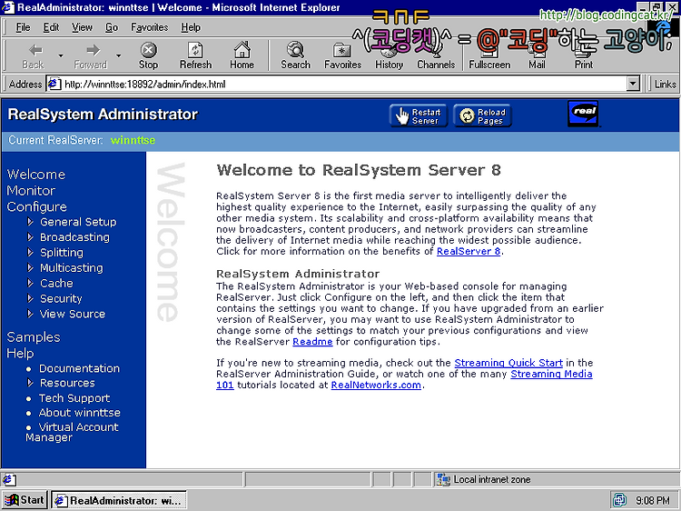Expand Splitting in sidebar
Viewport: 681px width, 511px height.
(x=30, y=252)
